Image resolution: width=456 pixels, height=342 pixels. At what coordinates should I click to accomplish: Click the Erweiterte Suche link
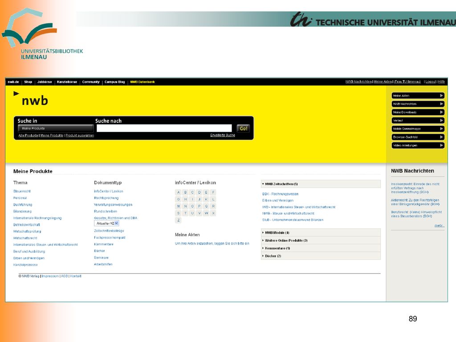223,135
